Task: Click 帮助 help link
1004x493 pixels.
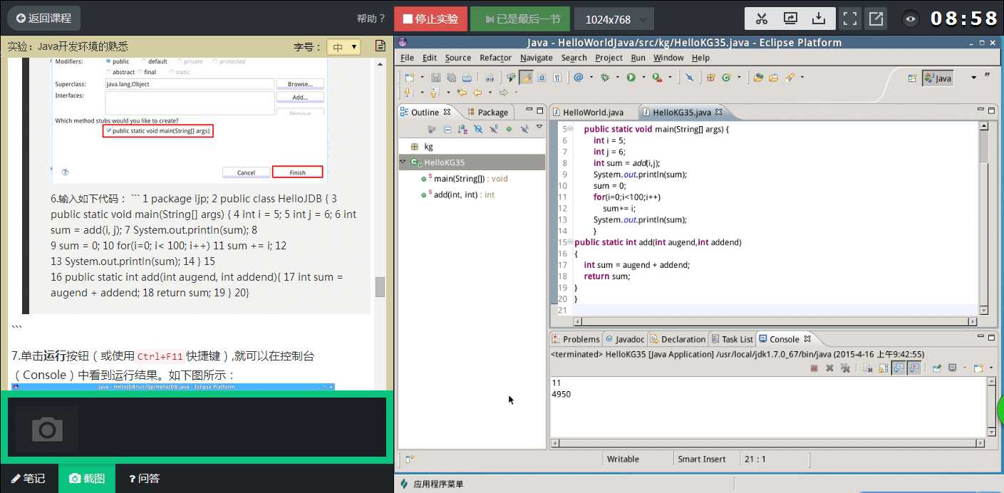Action: point(371,19)
